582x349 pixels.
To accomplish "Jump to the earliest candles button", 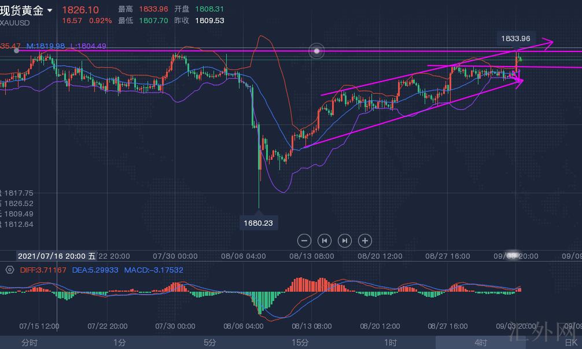I will [325, 240].
